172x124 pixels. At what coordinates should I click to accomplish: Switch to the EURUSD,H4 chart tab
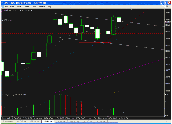pos(8,121)
